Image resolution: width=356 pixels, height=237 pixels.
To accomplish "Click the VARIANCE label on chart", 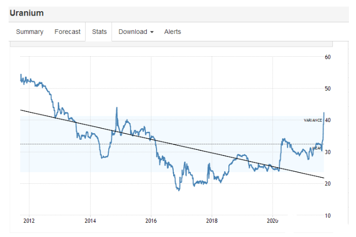I will 312,120.
